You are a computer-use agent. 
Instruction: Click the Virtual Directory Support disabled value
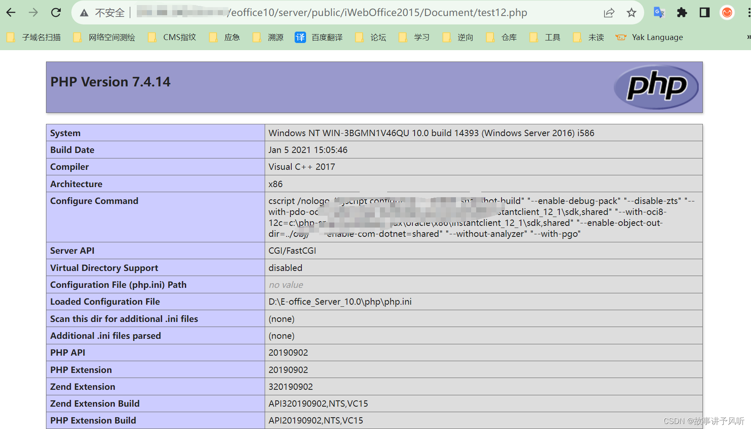(x=285, y=268)
